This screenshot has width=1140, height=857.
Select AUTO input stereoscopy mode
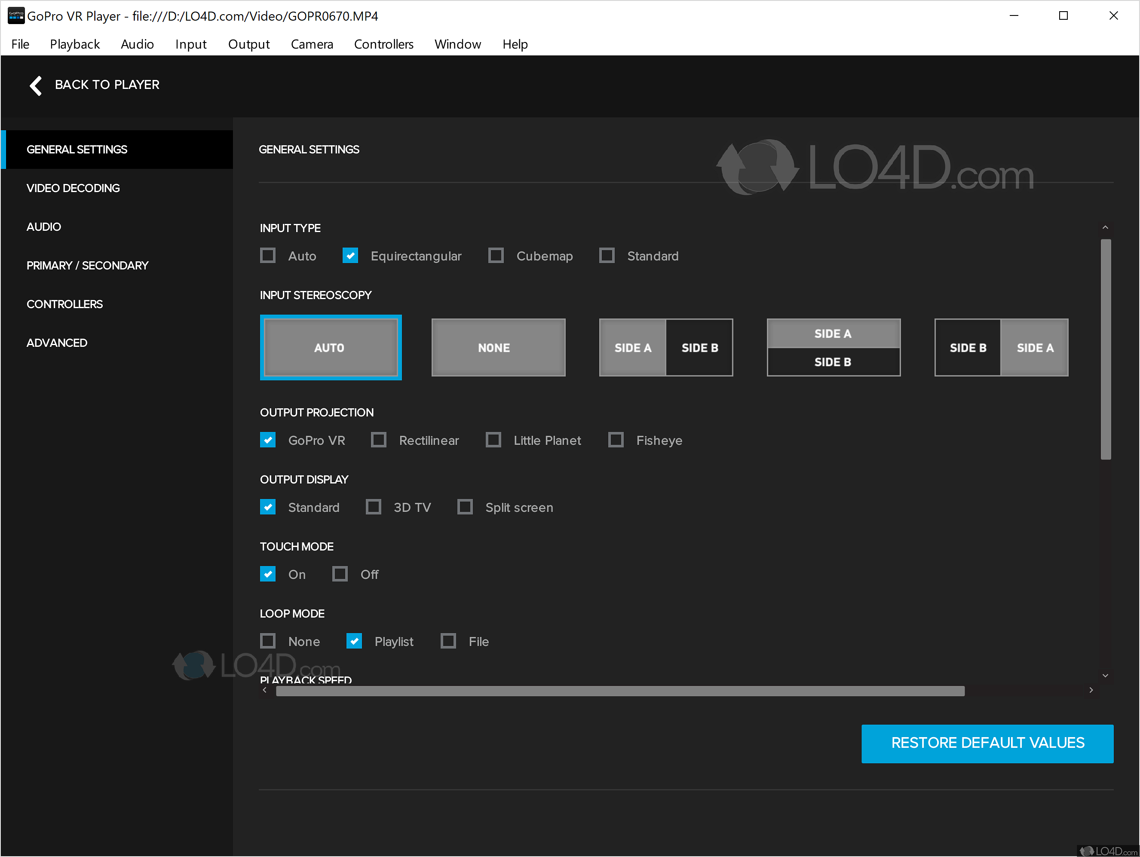pyautogui.click(x=330, y=346)
